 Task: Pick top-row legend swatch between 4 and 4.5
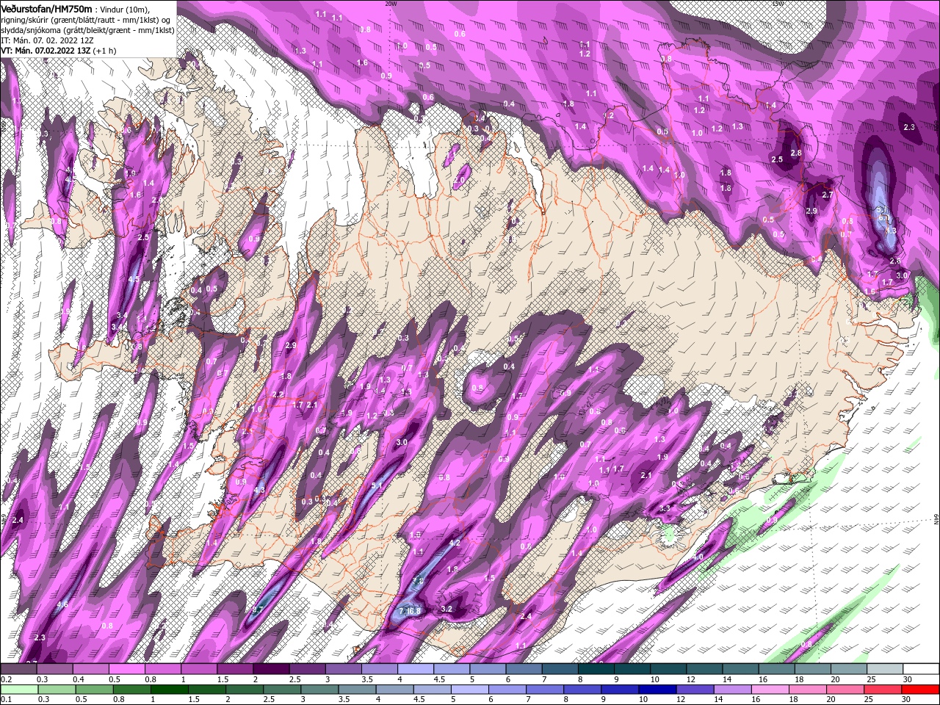tap(416, 669)
